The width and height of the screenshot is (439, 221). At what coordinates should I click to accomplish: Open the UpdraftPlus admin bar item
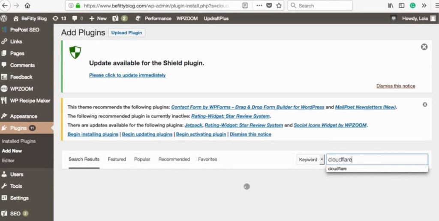[x=216, y=18]
